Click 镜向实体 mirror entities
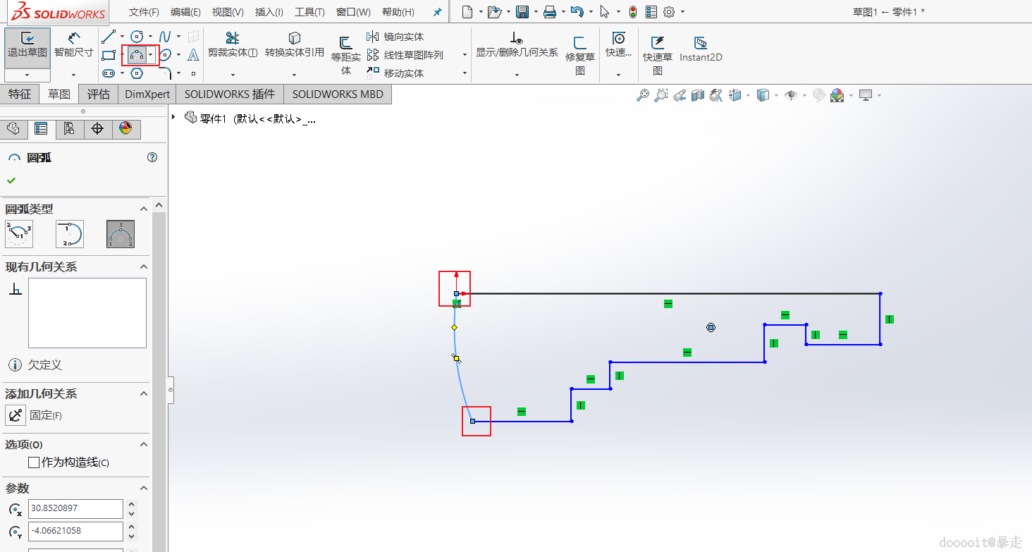The height and width of the screenshot is (552, 1032). tap(395, 37)
